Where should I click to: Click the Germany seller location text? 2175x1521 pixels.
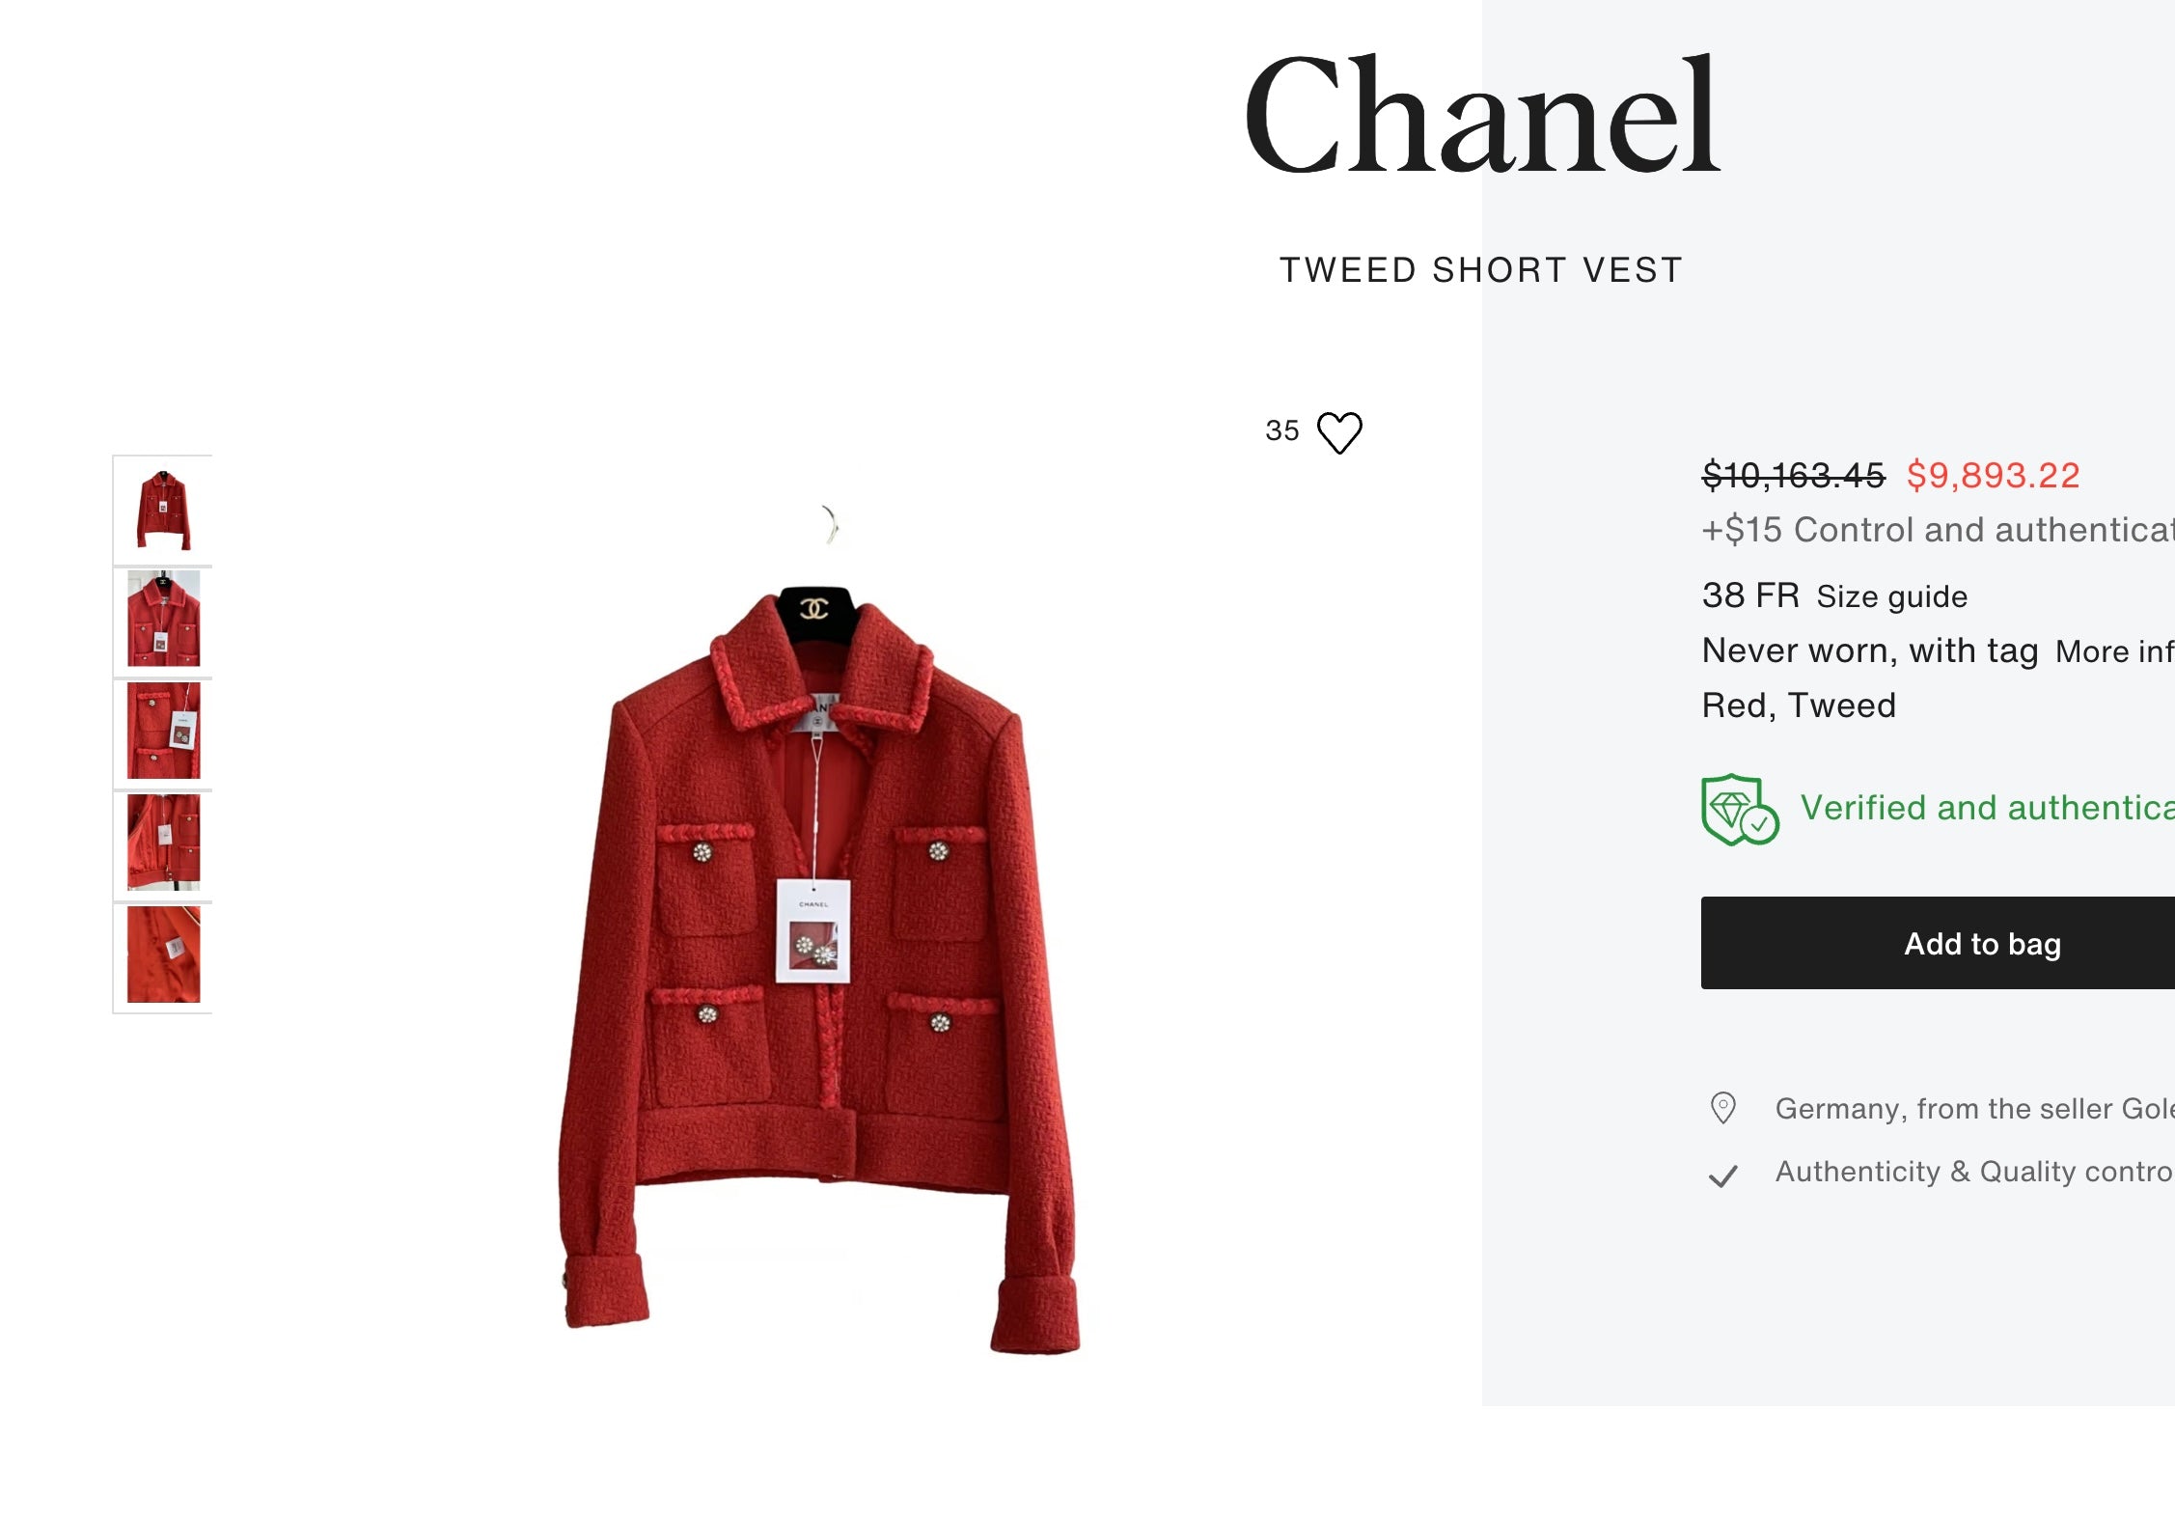[x=1974, y=1108]
